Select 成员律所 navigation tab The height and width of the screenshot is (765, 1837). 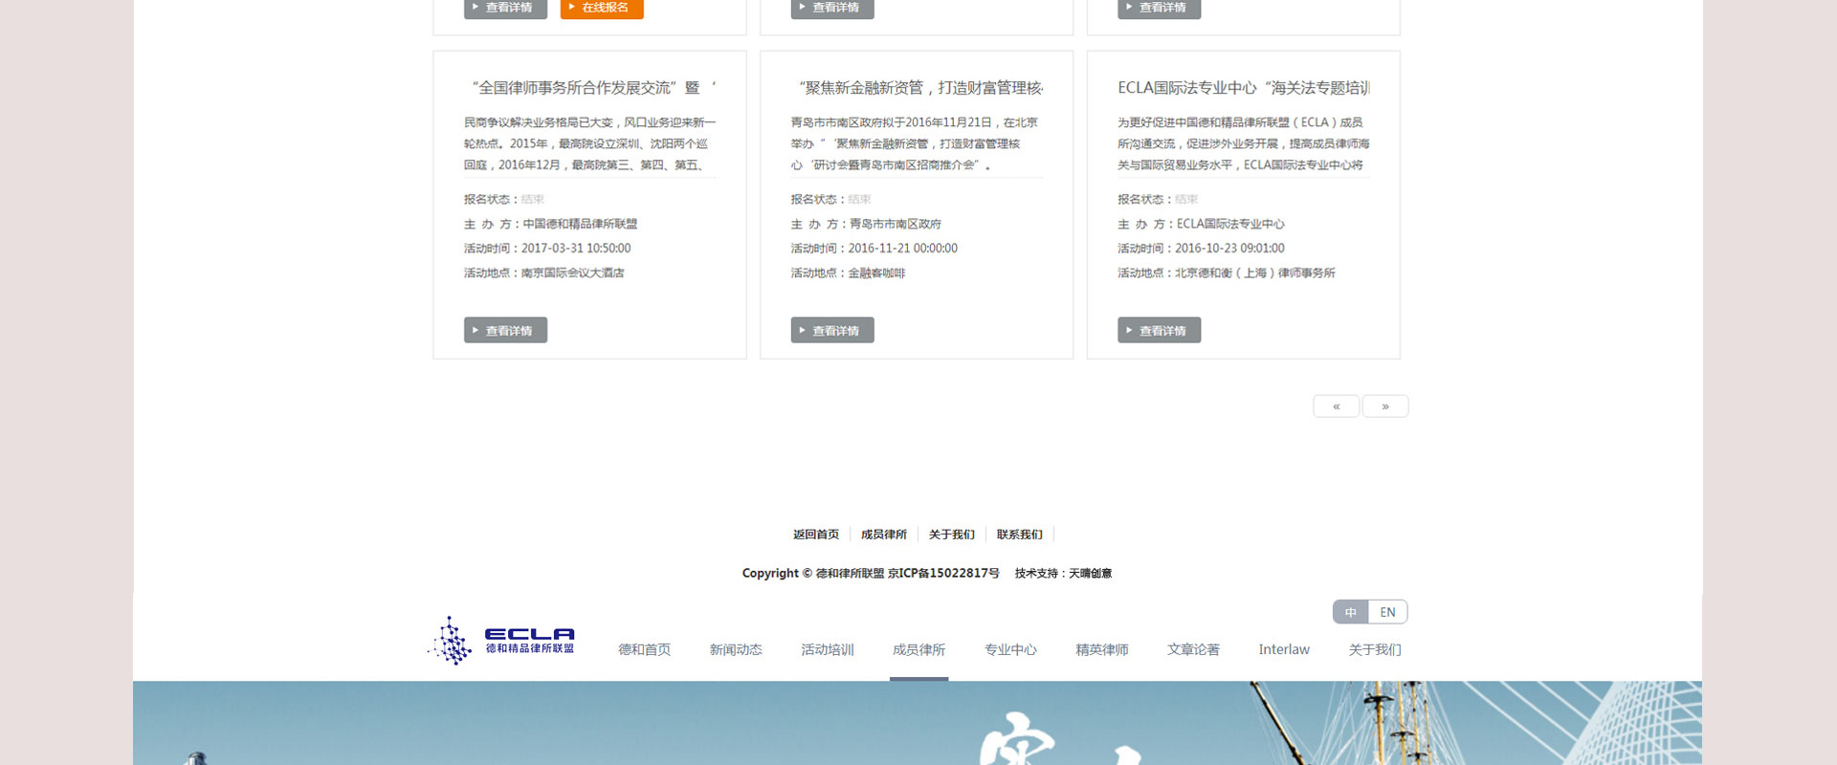(918, 649)
